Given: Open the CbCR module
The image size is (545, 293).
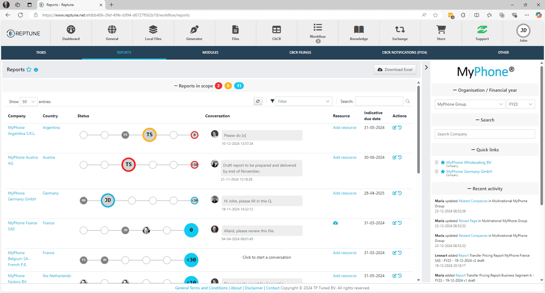Looking at the screenshot, I should pos(276,33).
